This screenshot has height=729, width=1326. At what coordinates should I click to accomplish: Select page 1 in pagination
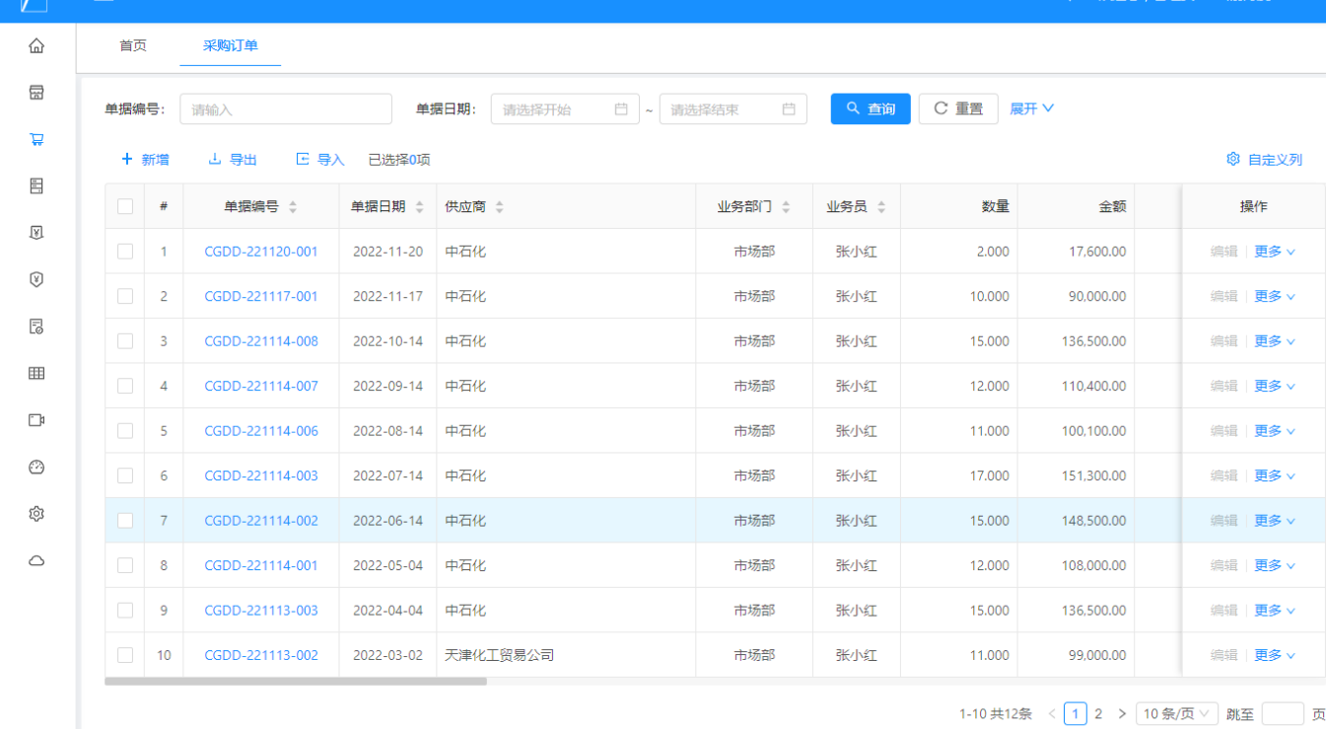pyautogui.click(x=1075, y=713)
